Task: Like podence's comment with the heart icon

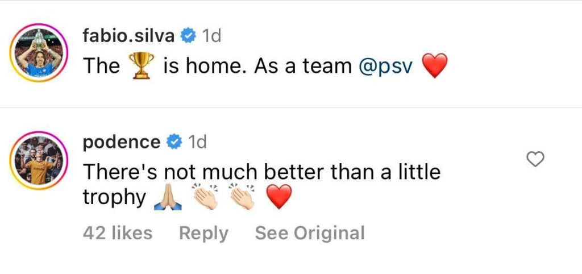Action: [535, 160]
